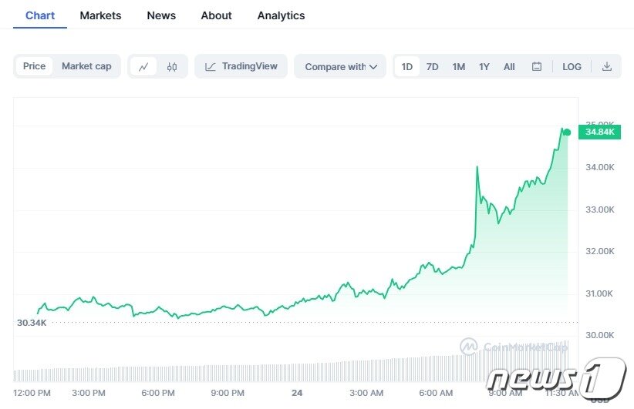Download chart data with the download icon
Image resolution: width=634 pixels, height=409 pixels.
(606, 66)
